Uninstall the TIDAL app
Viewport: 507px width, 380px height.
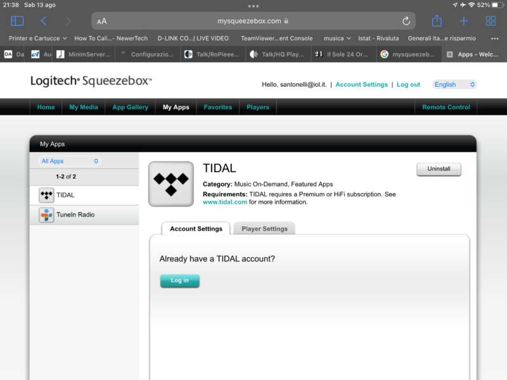pyautogui.click(x=439, y=169)
